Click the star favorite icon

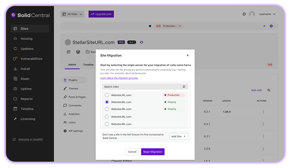(150, 26)
